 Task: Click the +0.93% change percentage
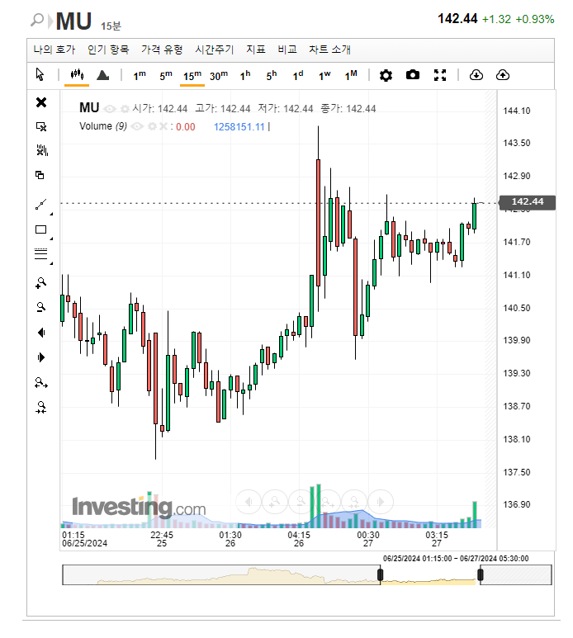535,19
